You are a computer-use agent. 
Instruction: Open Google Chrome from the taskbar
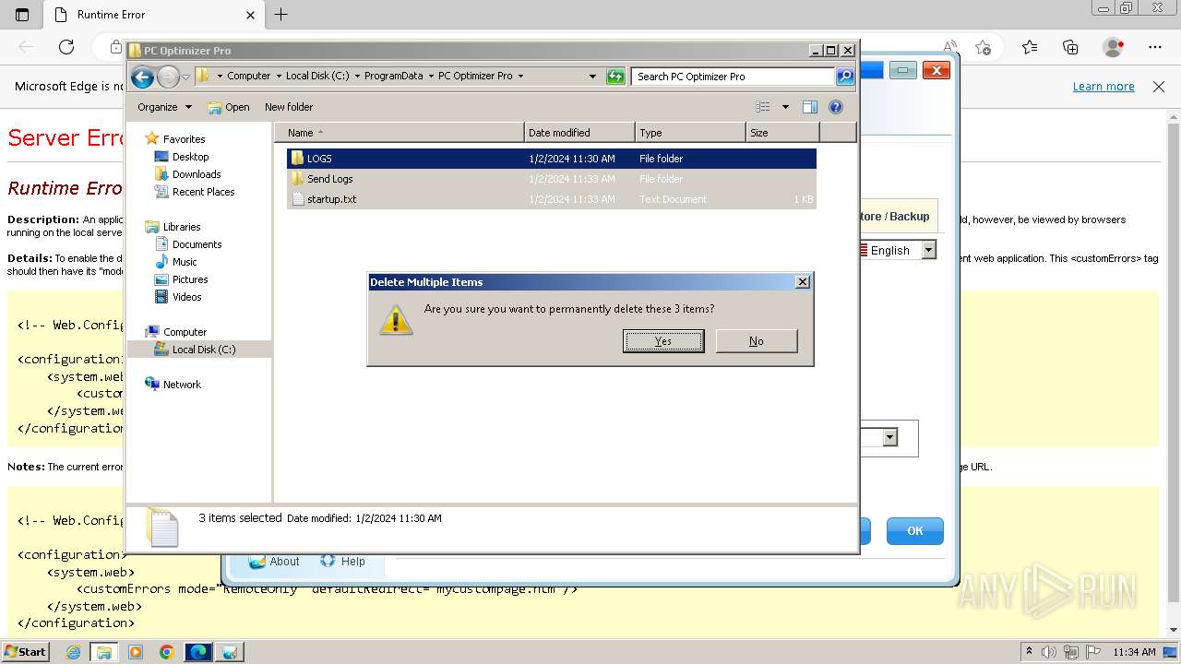[x=166, y=652]
